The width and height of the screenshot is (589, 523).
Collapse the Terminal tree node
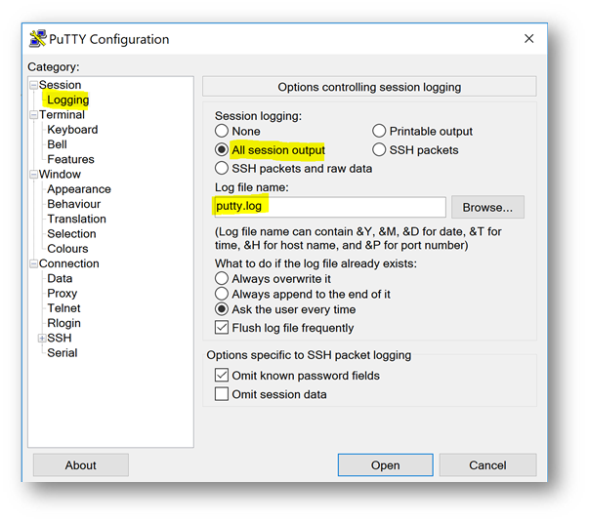pyautogui.click(x=33, y=115)
